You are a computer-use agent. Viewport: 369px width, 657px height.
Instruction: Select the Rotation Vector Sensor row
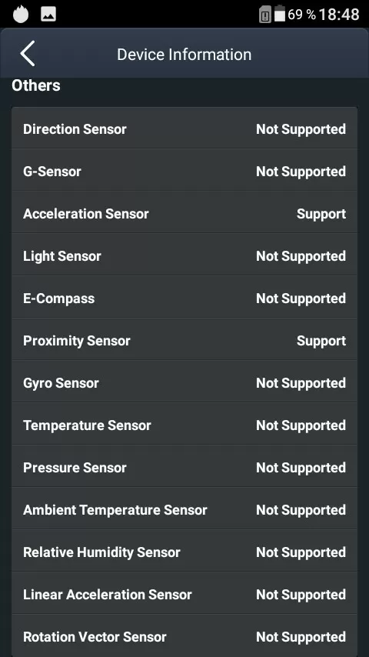tap(184, 635)
